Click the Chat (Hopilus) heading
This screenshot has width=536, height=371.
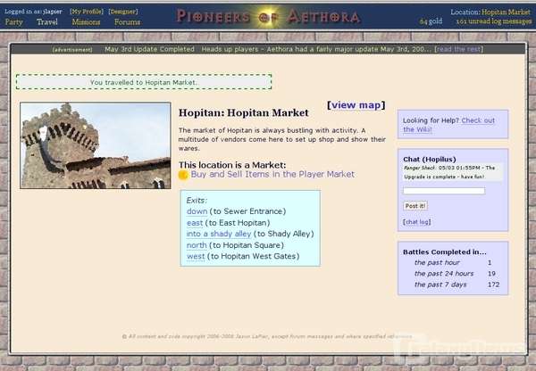pyautogui.click(x=430, y=160)
